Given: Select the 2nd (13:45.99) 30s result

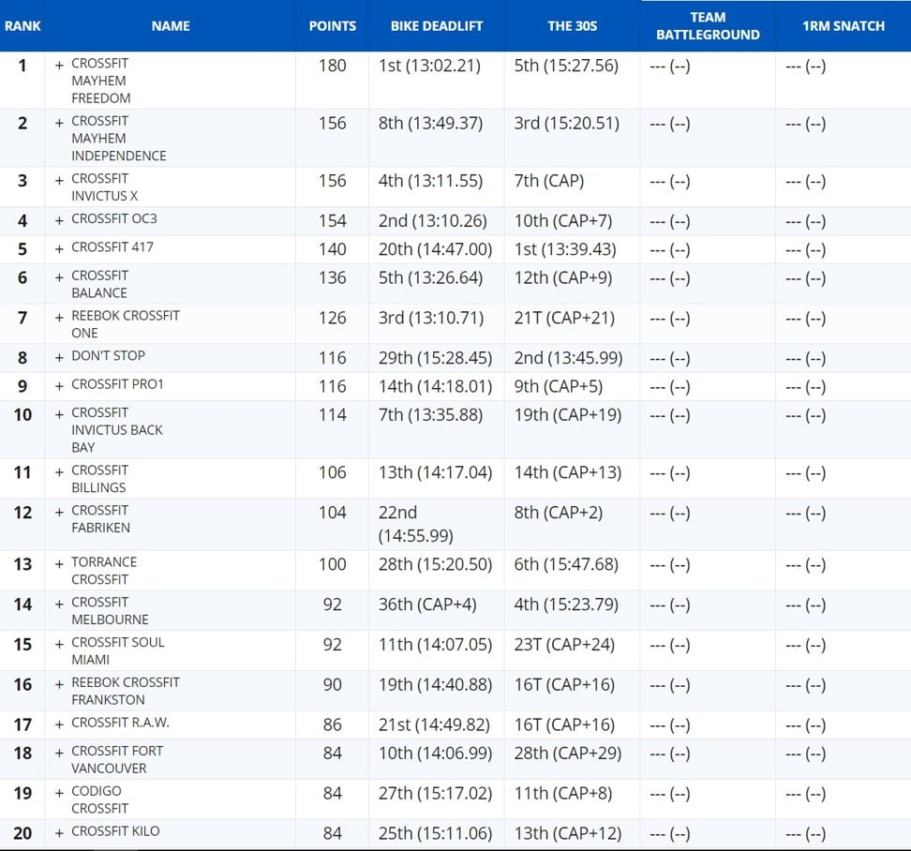Looking at the screenshot, I should (568, 358).
